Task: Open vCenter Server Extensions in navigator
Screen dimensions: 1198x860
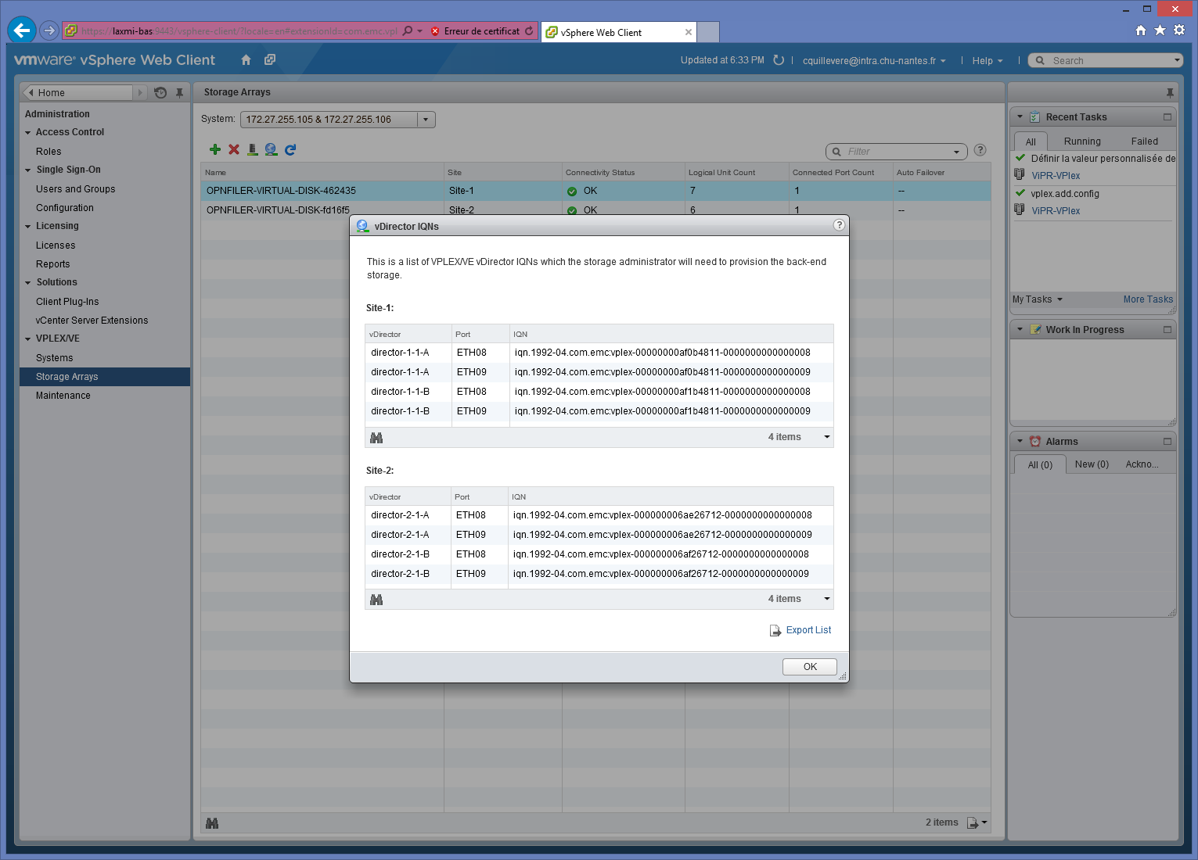Action: 92,321
